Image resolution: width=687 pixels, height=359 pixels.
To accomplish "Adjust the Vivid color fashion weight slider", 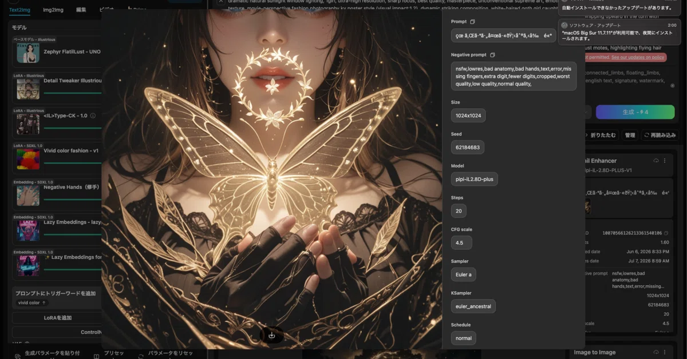I will tap(72, 162).
